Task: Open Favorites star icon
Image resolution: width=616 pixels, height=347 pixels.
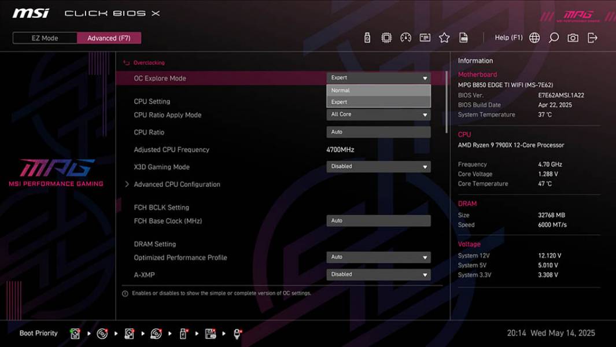Action: (x=444, y=38)
